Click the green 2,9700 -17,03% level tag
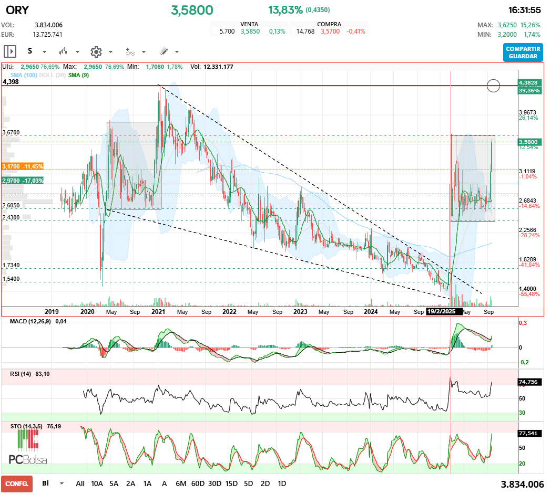The width and height of the screenshot is (551, 495). pos(23,181)
